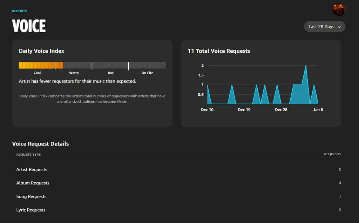Select the Warm label on index scale
Viewport: 359px width, 223px height.
74,73
